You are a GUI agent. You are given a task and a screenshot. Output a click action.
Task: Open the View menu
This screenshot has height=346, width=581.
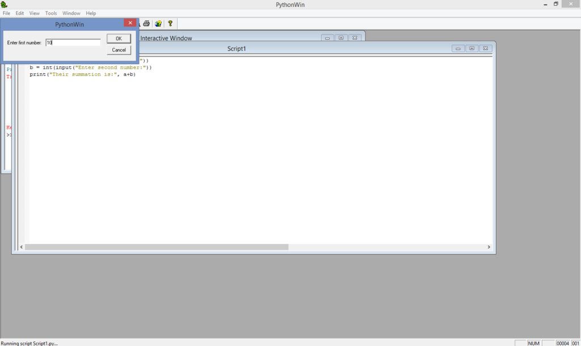pos(35,13)
